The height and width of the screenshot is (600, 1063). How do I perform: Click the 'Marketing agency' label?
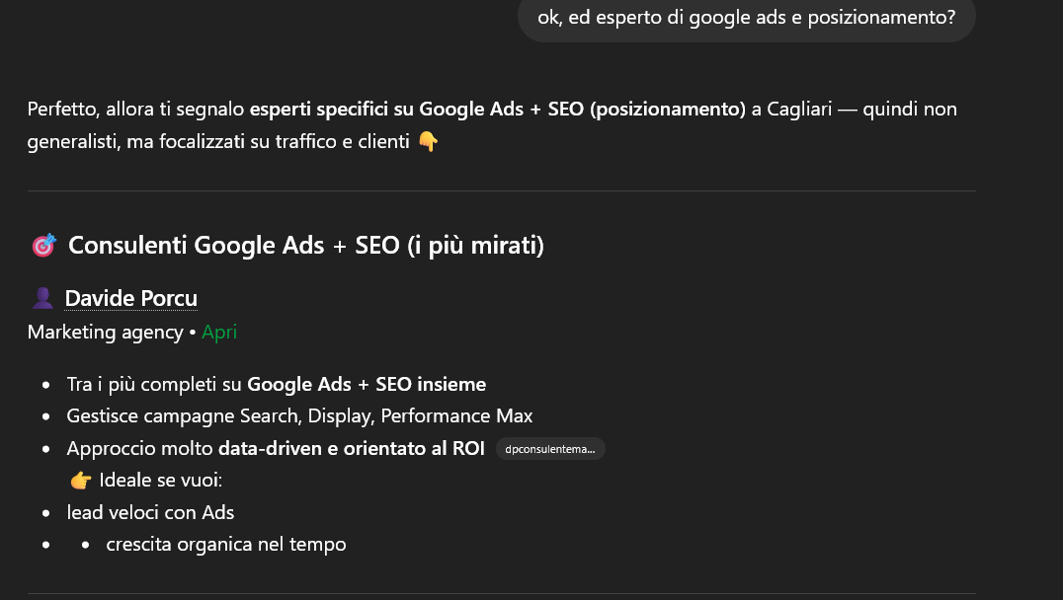click(x=105, y=332)
